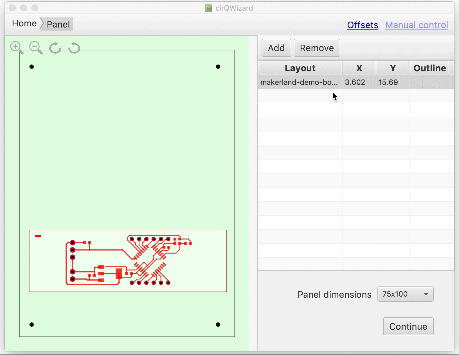Zoom out of the panel preview
Image resolution: width=459 pixels, height=355 pixels.
click(36, 47)
